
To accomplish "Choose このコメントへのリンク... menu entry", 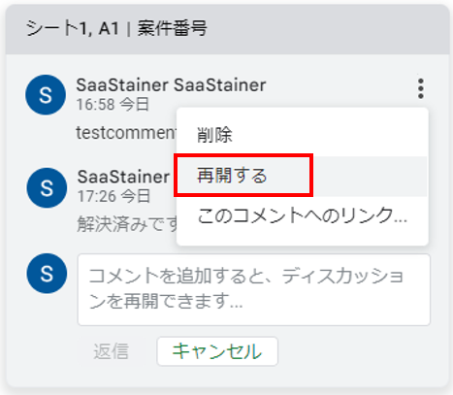I will coord(302,215).
